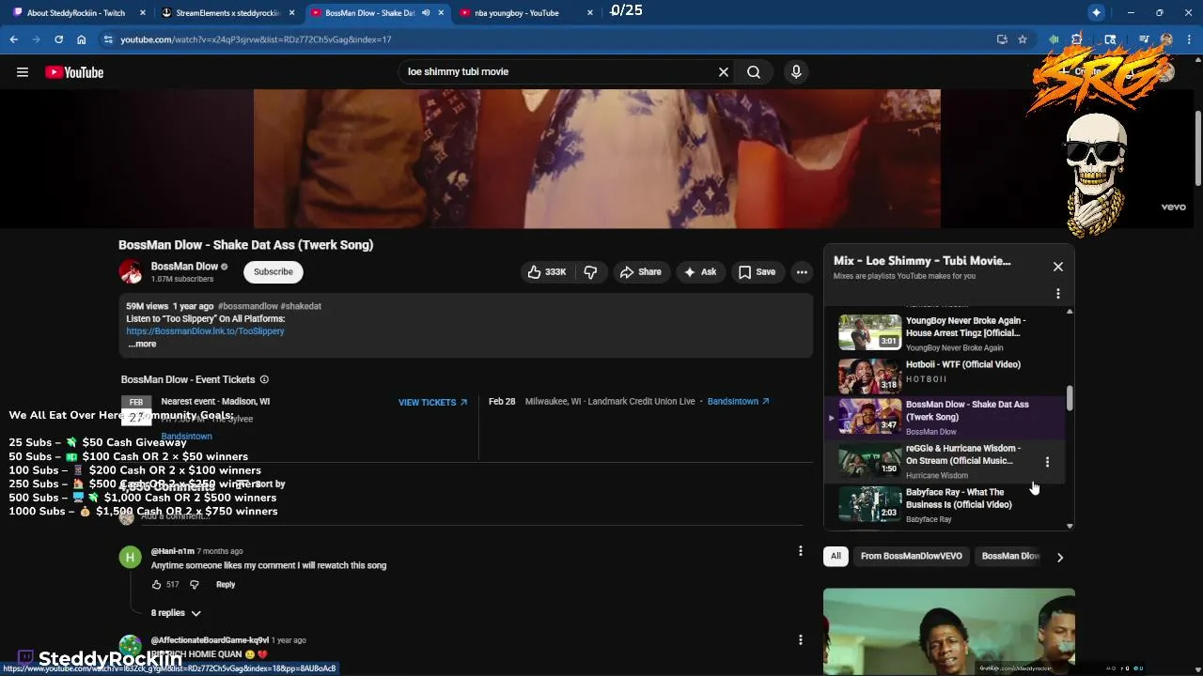The height and width of the screenshot is (676, 1203).
Task: Open BossMan Dlow channel avatar
Action: 131,272
